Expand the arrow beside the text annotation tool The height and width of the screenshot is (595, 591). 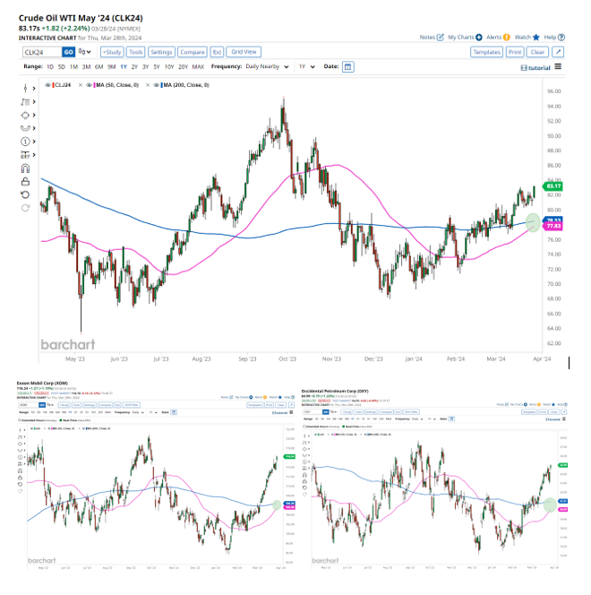34,101
